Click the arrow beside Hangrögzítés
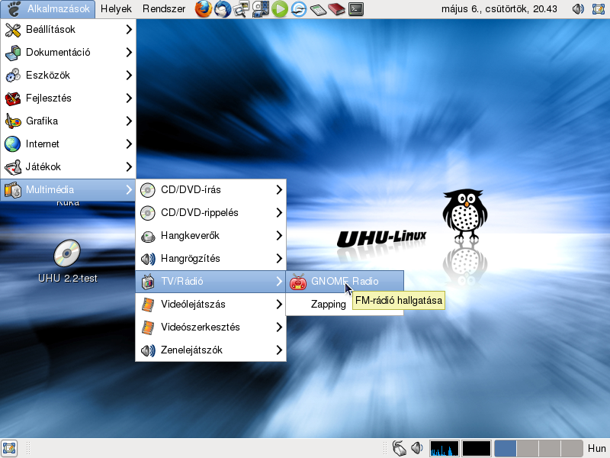Viewport: 610px width, 458px height. click(279, 259)
